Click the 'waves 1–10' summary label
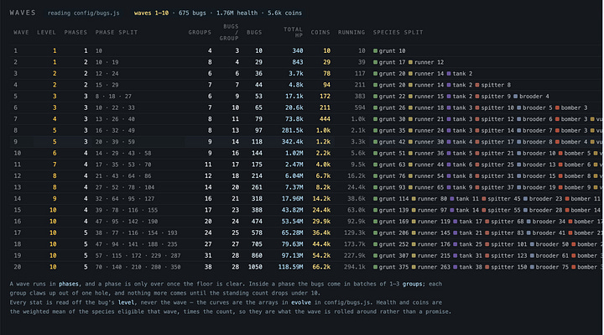Viewport: 604px width, 335px height. pyautogui.click(x=151, y=13)
